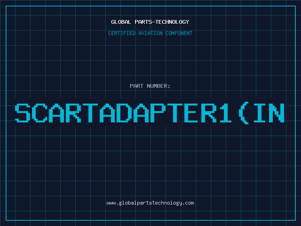
Task: Click the CERTIFIED AVIATION COMPONENT subtitle
Action: (x=150, y=33)
